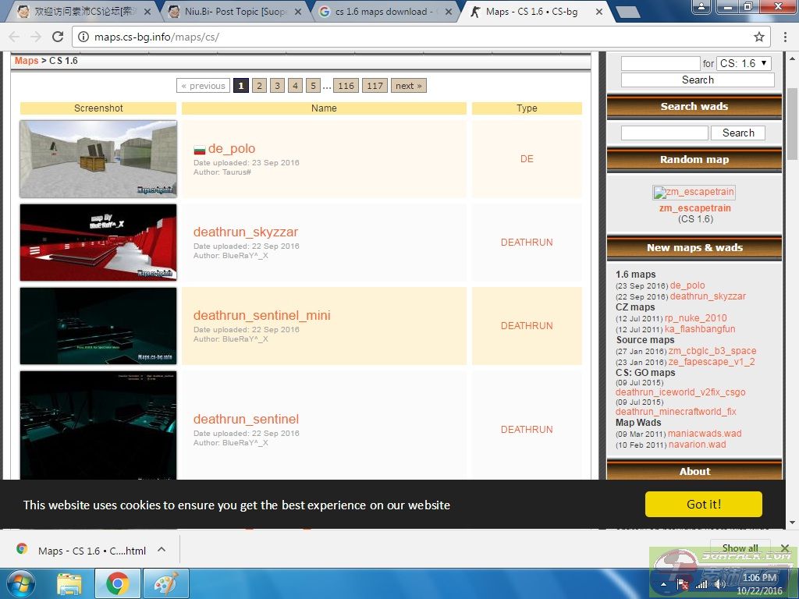Click the 'next »' pagination button
Viewport: 799px width, 599px height.
[x=408, y=86]
